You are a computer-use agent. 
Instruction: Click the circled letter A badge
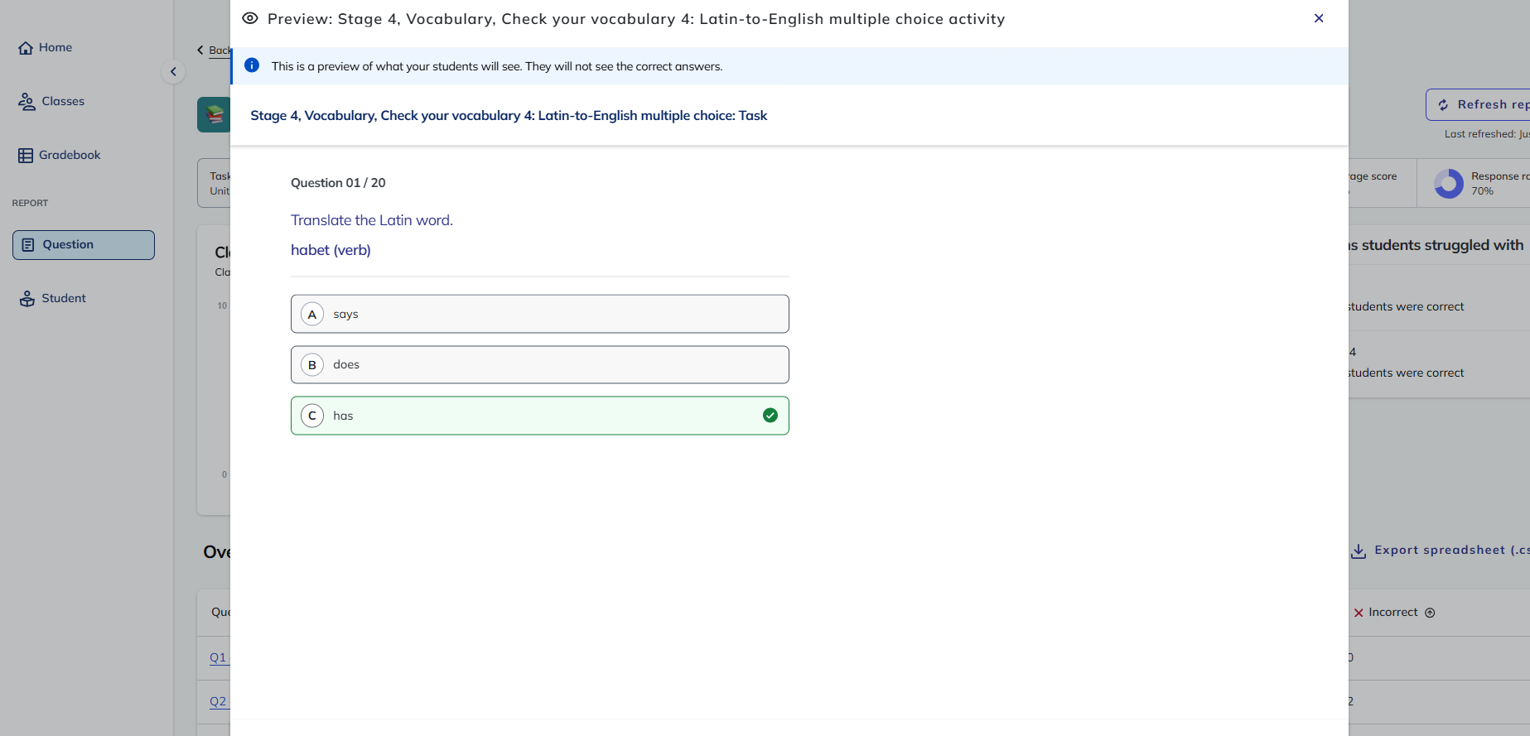[312, 314]
